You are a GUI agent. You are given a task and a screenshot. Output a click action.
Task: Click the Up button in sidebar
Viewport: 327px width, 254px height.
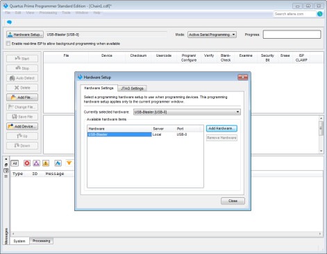click(22, 136)
